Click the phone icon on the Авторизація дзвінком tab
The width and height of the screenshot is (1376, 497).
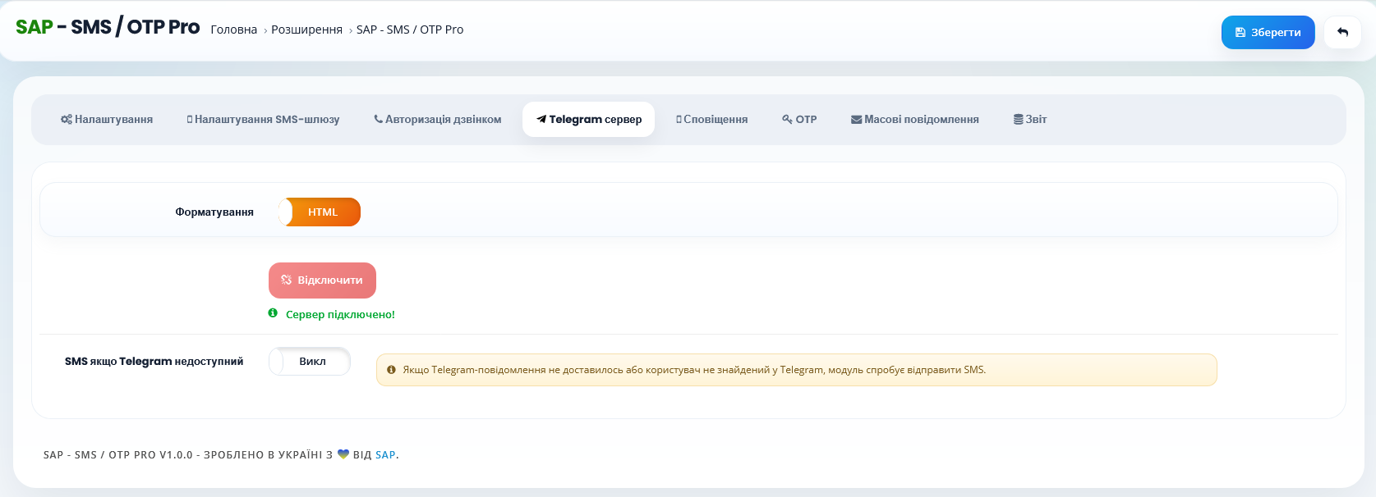pyautogui.click(x=378, y=119)
